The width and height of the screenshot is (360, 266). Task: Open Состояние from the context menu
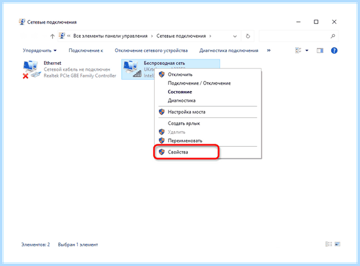(x=208, y=92)
